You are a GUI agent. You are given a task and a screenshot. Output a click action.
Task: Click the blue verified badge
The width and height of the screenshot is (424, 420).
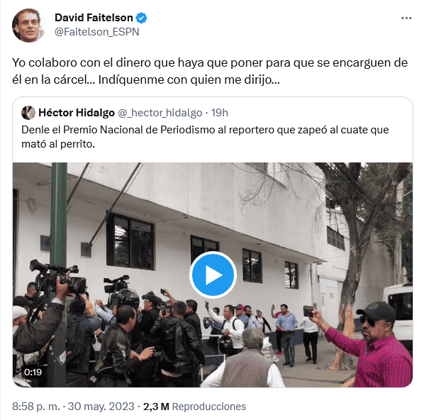[x=141, y=18]
